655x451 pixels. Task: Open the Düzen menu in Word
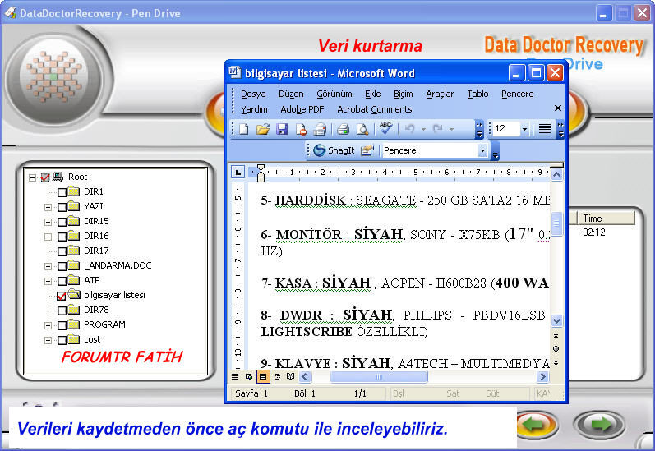tap(291, 94)
